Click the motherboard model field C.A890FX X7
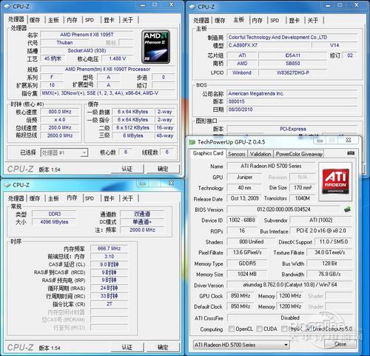 tap(268, 45)
